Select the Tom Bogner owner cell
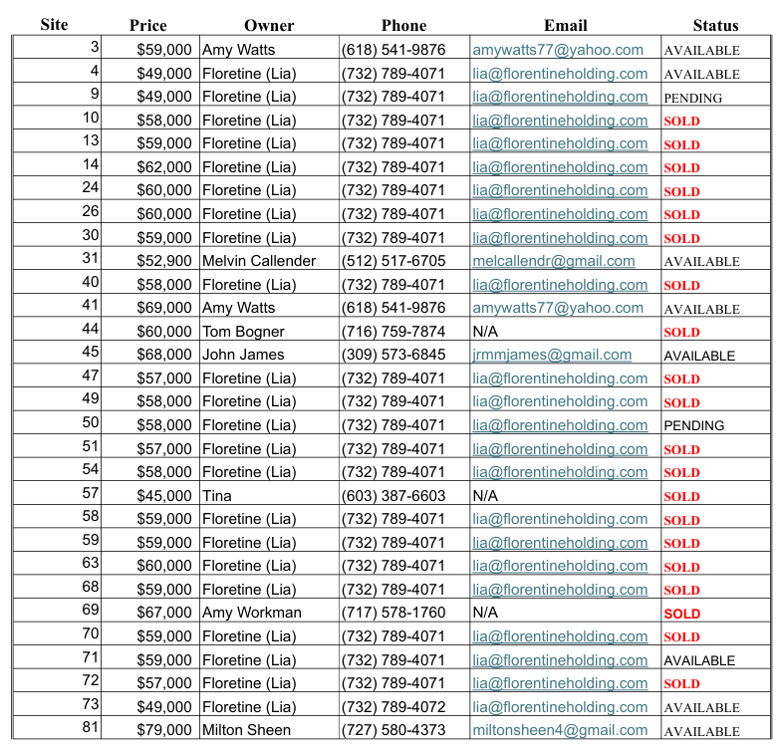Screen dimensions: 781x749 pos(243,332)
